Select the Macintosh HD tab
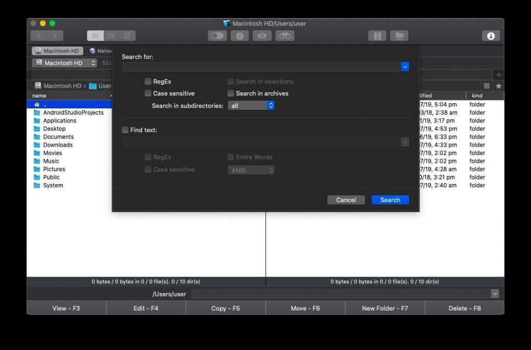Screen dimensions: 531x350 [57, 51]
